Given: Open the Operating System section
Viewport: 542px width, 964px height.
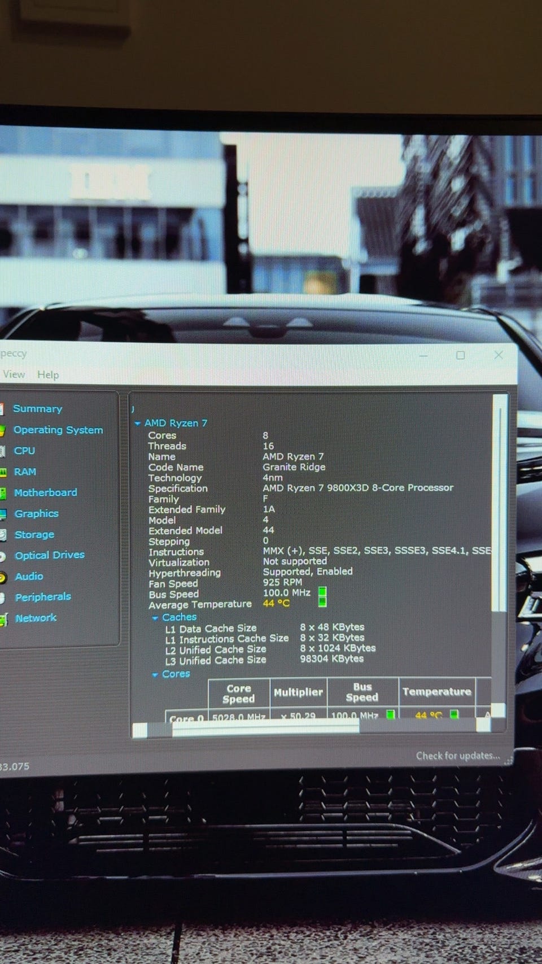Looking at the screenshot, I should point(58,430).
